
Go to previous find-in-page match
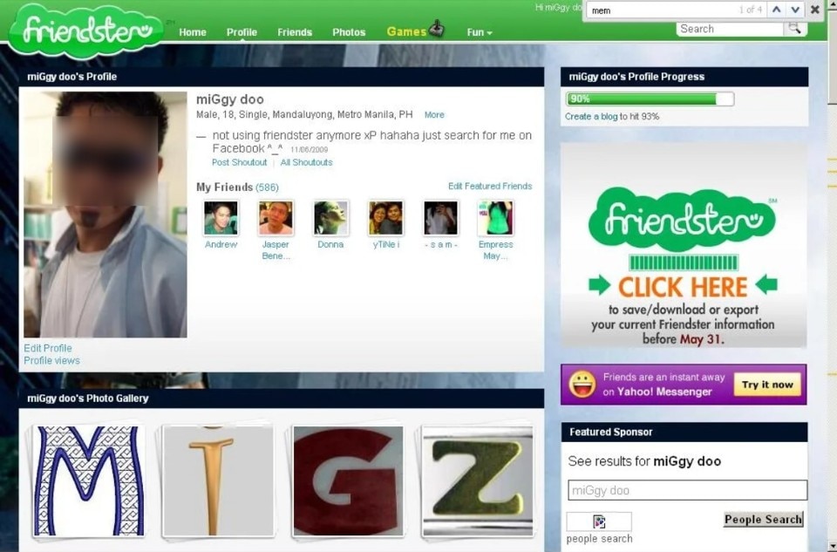(775, 10)
